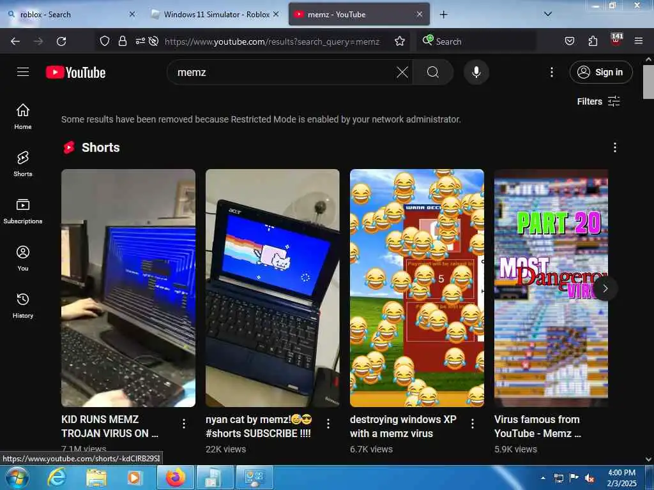Image resolution: width=654 pixels, height=490 pixels.
Task: Click 22K views under nyan cat short
Action: click(x=225, y=449)
